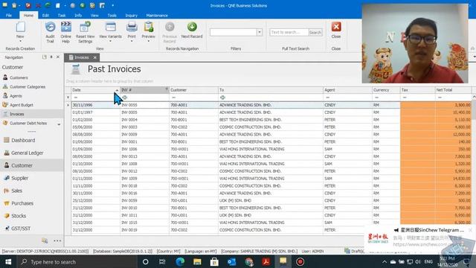Expand navigation list below Customer Debit Notes
Image resolution: width=476 pixels, height=268 pixels.
coord(59,124)
